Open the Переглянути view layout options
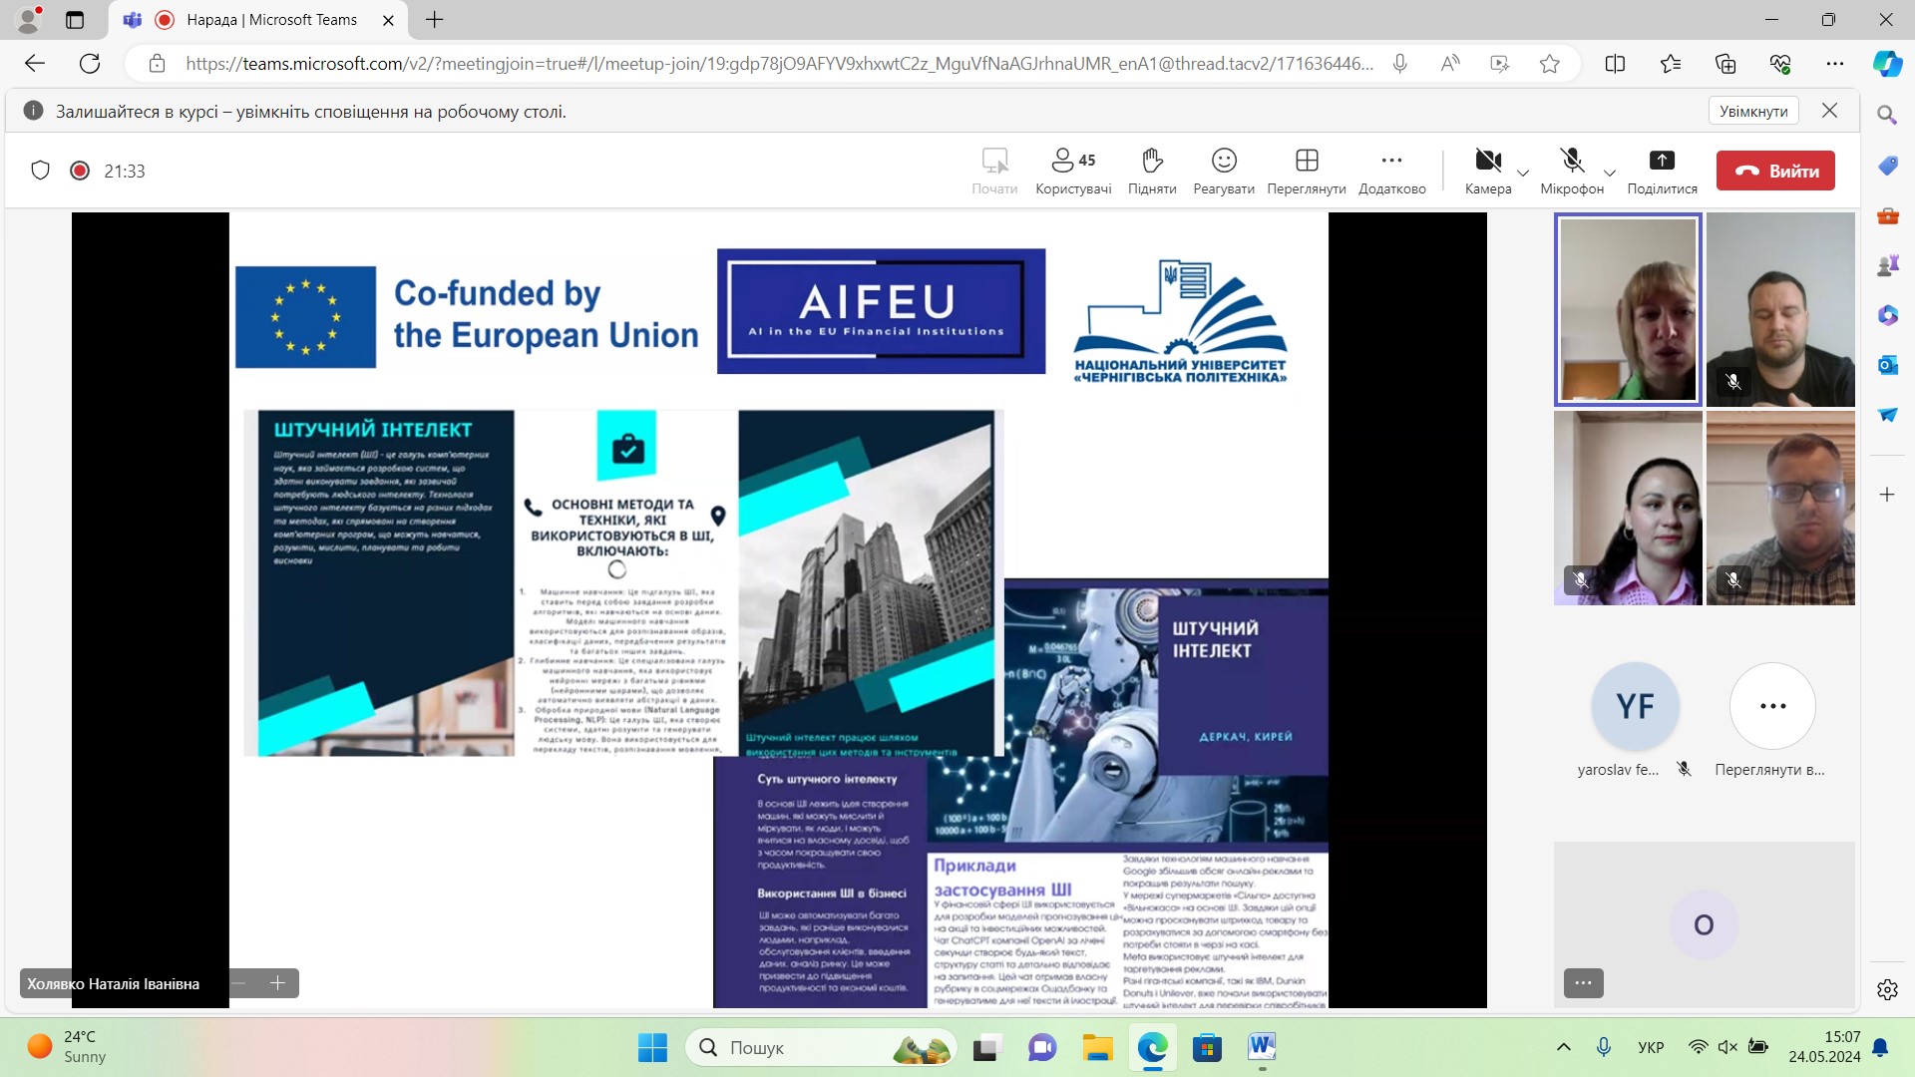 point(1306,171)
